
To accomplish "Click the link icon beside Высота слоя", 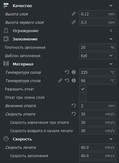I will tap(74, 14).
